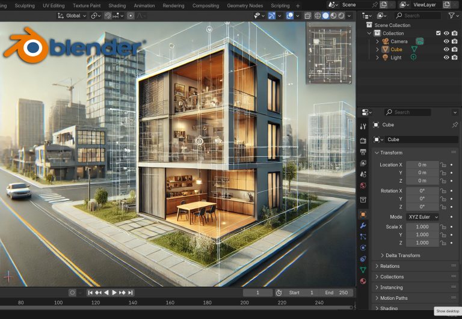Switch to the Texture Paint workspace tab
Image resolution: width=462 pixels, height=319 pixels.
[87, 5]
